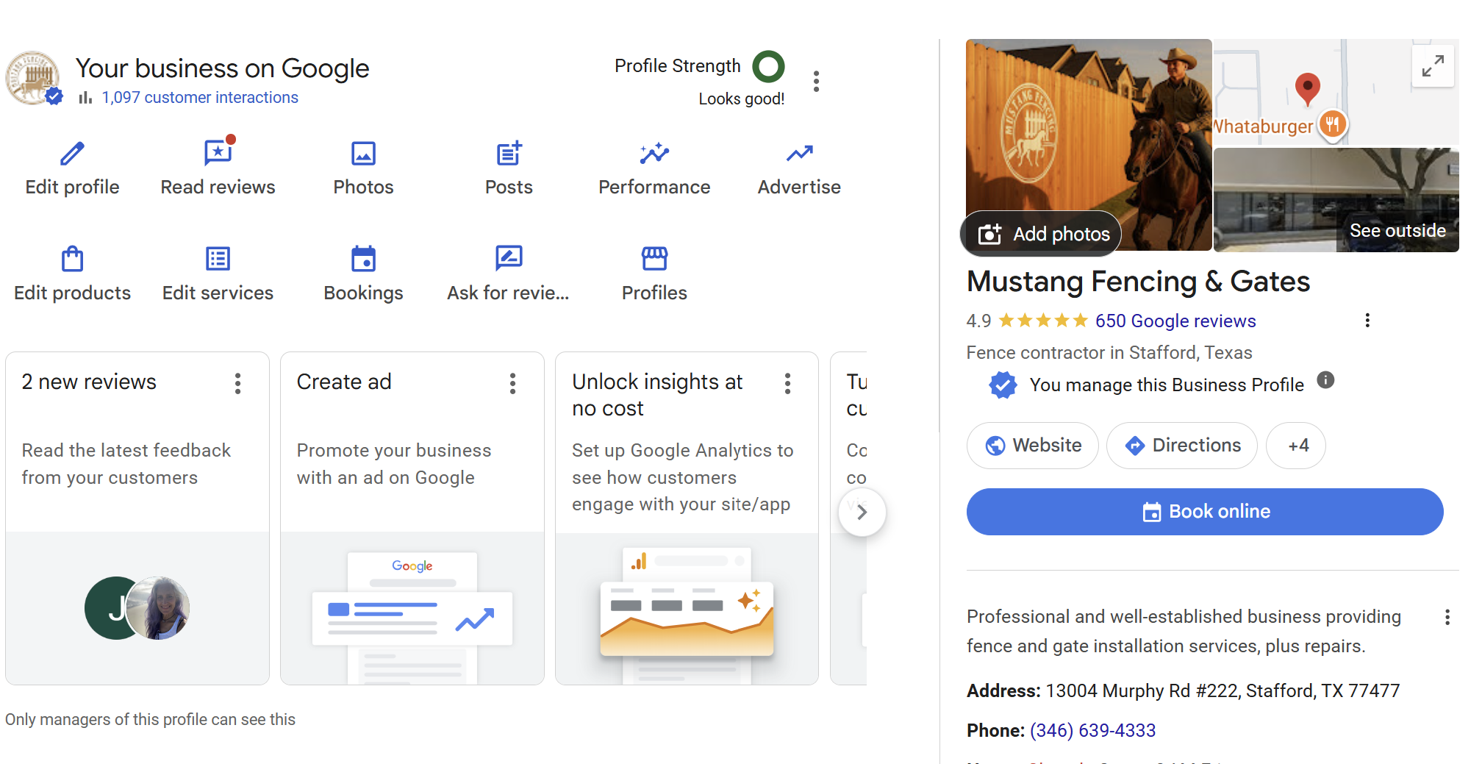Click info icon beside Business Profile text
Image resolution: width=1482 pixels, height=764 pixels.
point(1325,380)
